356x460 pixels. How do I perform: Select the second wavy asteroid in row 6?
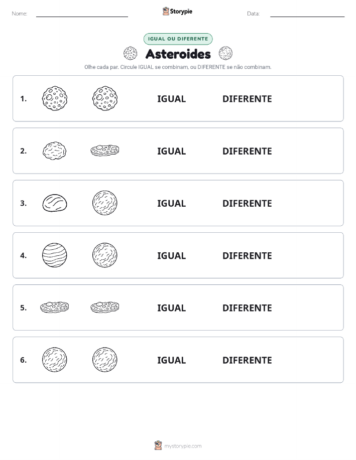[x=105, y=360]
